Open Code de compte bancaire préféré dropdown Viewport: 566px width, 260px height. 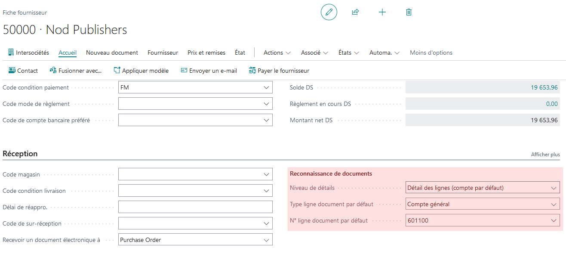click(x=266, y=120)
